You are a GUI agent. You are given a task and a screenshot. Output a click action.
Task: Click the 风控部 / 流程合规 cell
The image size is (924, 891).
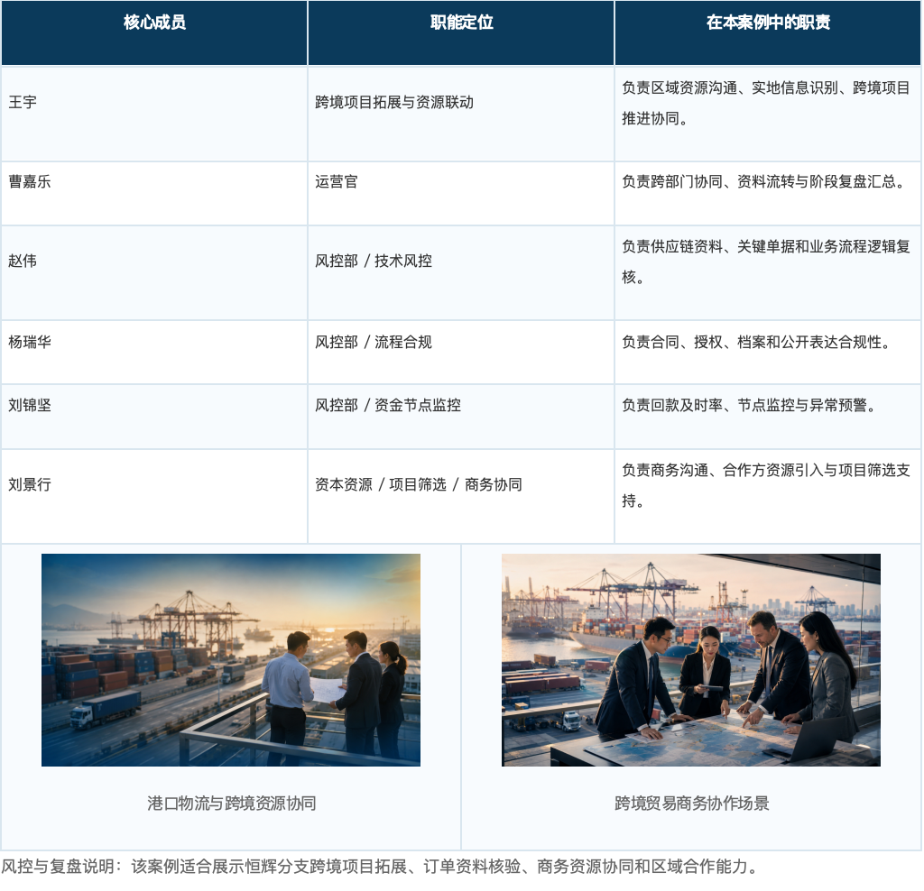pyautogui.click(x=461, y=352)
